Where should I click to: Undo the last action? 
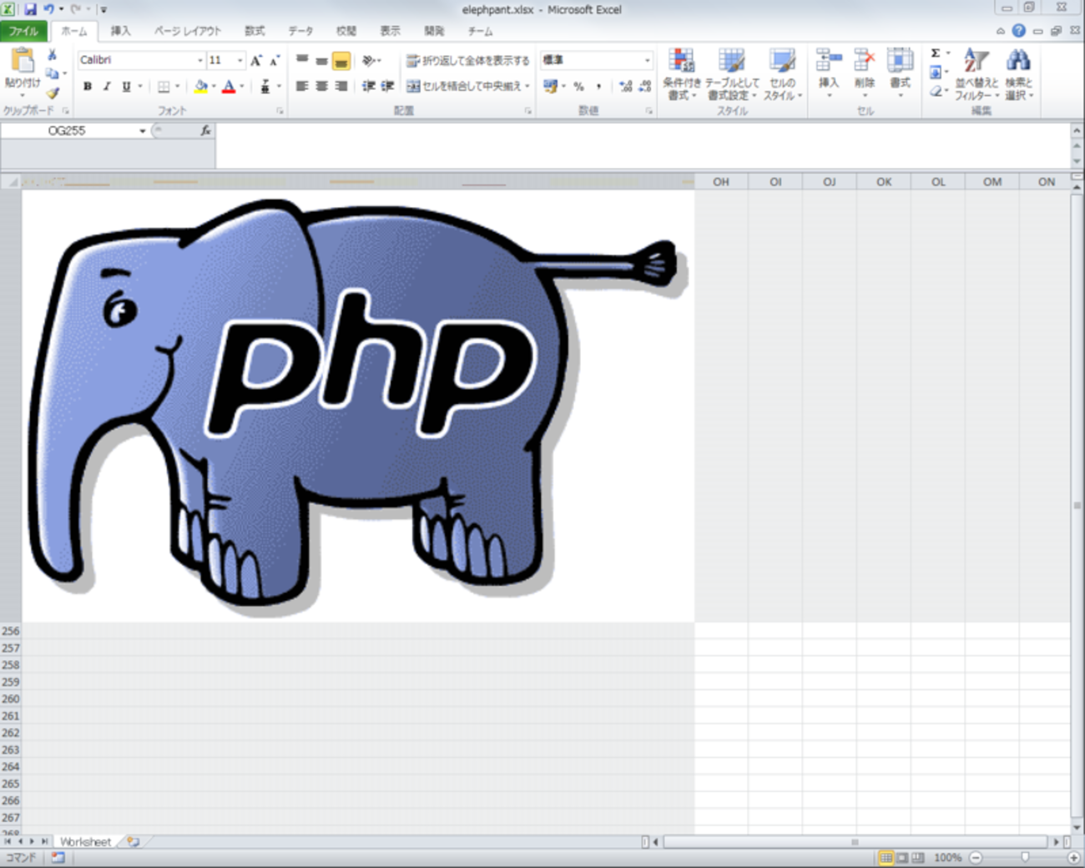point(48,9)
